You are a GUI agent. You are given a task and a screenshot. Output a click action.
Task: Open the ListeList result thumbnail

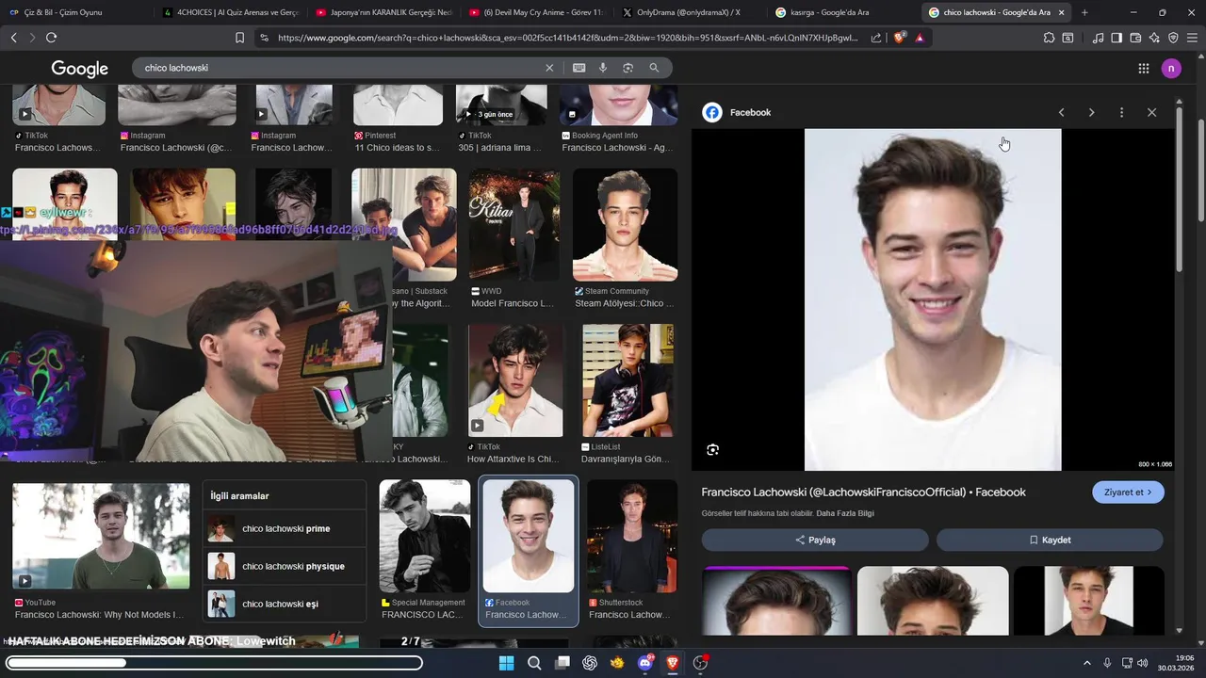pos(627,380)
